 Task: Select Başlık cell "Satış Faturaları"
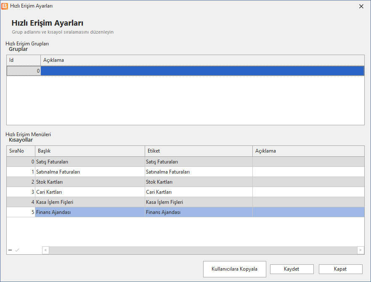click(x=90, y=162)
